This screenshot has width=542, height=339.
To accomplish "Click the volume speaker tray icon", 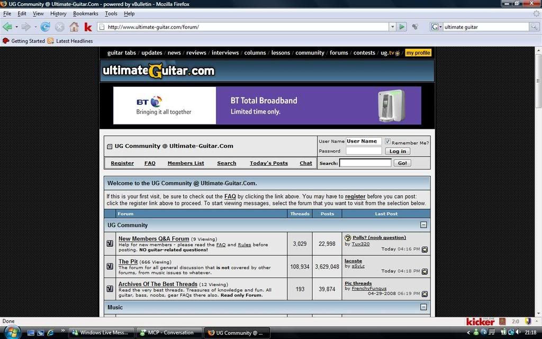I will pos(518,333).
